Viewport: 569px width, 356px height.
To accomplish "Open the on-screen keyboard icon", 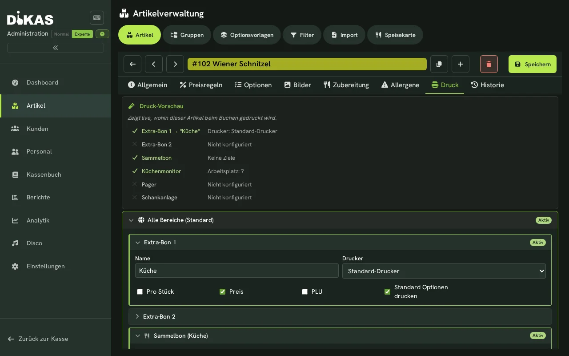I will click(97, 18).
